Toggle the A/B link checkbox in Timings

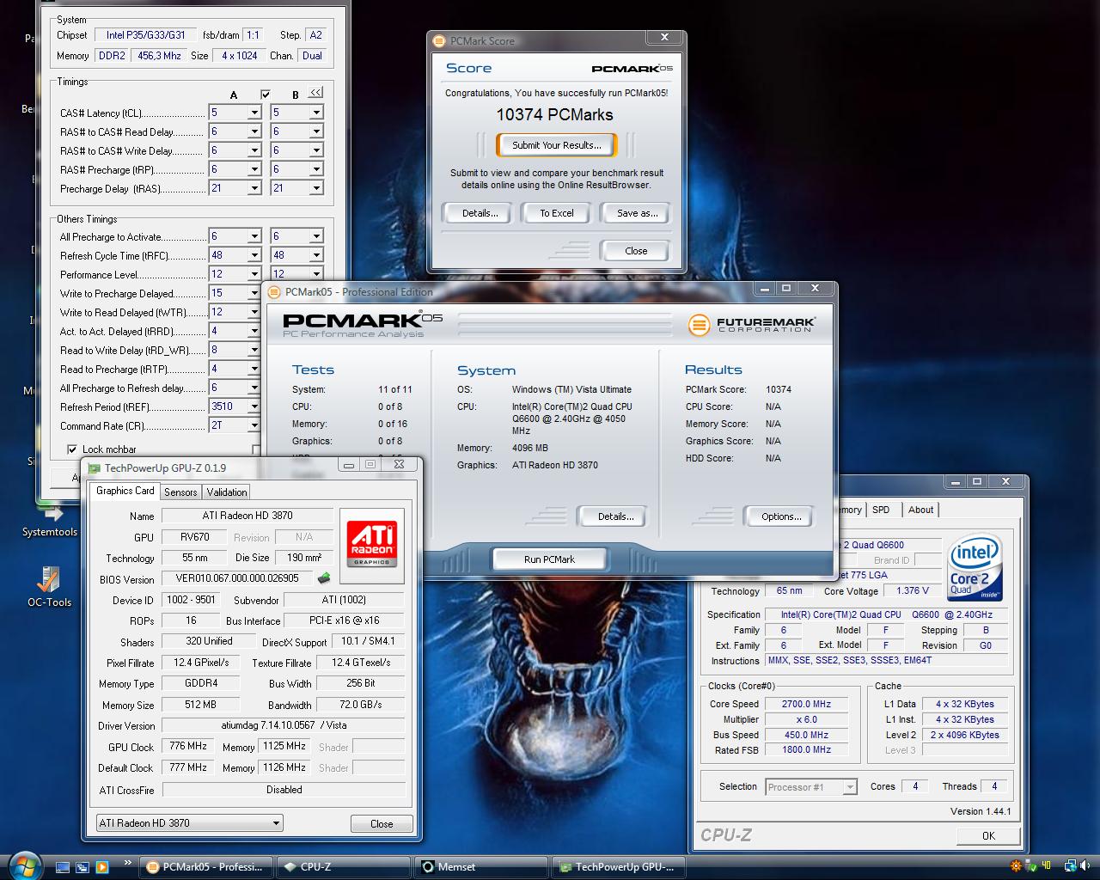[265, 95]
